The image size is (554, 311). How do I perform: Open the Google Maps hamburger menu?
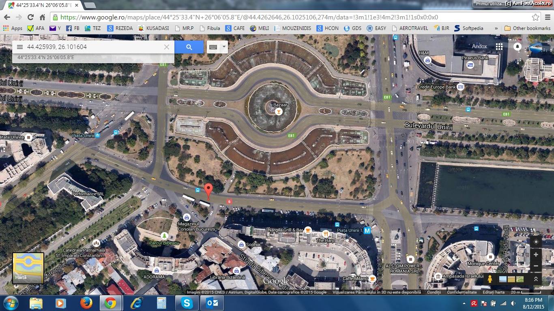pos(20,47)
